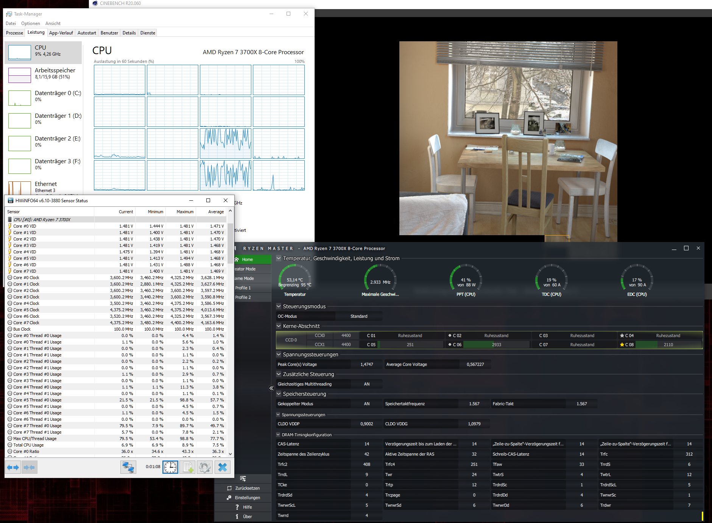Select Datenträger 0 (C:) in Task-Manager sidebar

43,98
